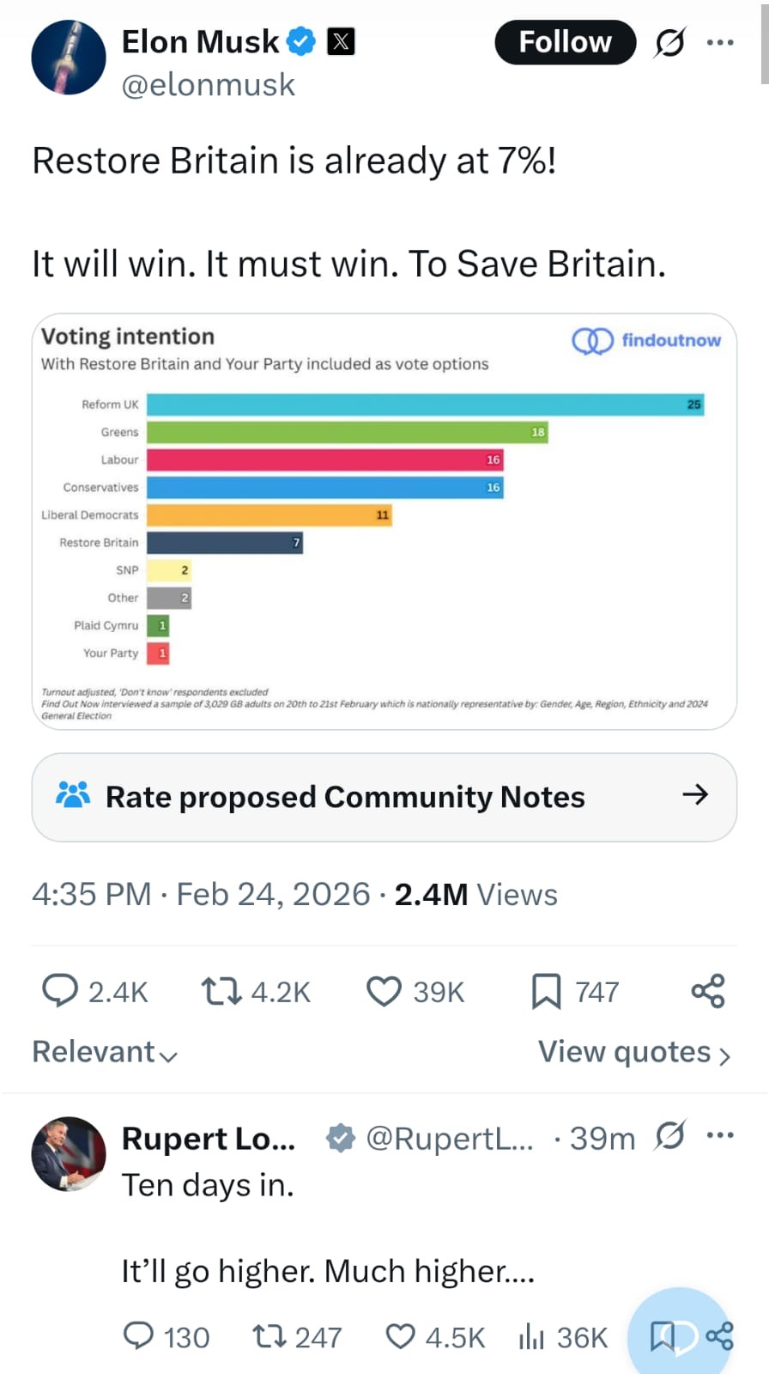Open more options on Rupert Lowe's reply

[719, 1135]
